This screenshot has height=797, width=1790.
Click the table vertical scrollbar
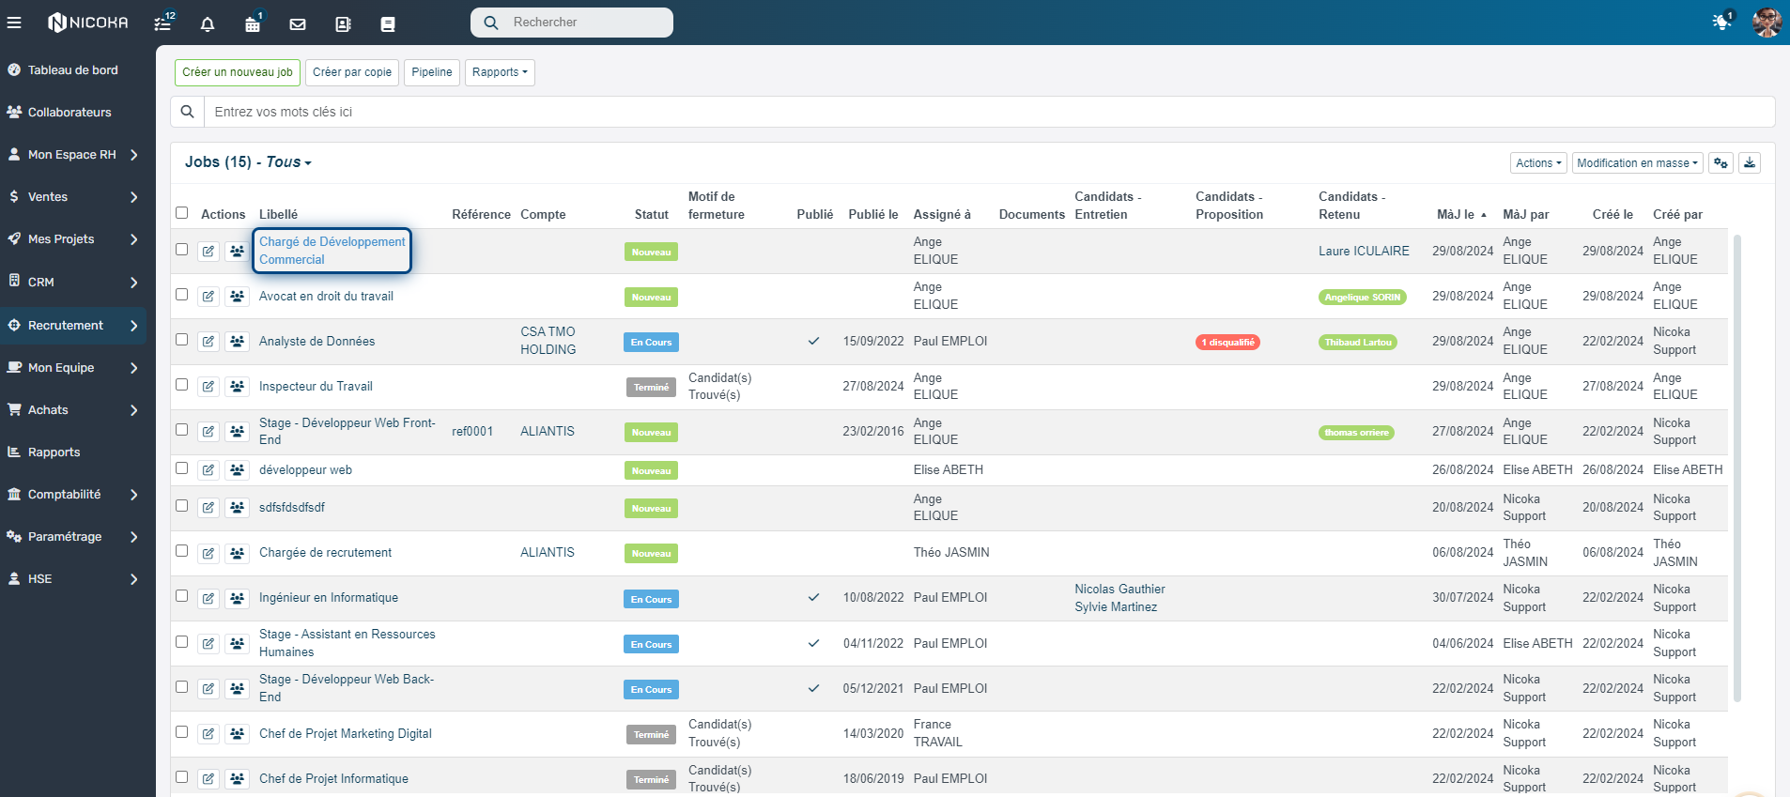pyautogui.click(x=1736, y=467)
